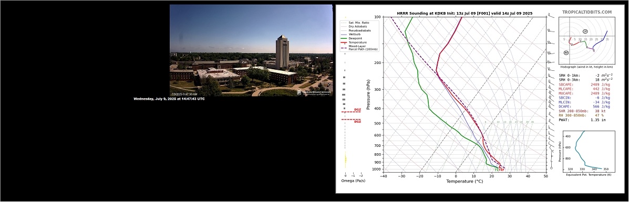
Task: Click the Southern Illinois University logo on webcam
Action: (314, 92)
